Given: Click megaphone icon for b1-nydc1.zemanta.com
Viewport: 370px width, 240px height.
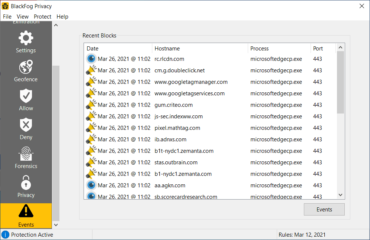Looking at the screenshot, I should pos(91,174).
